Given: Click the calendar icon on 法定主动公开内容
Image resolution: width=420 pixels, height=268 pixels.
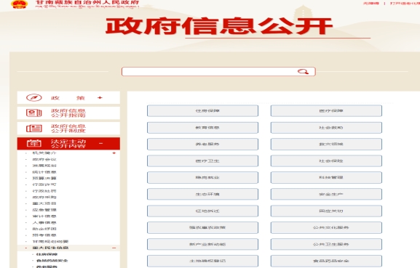Looking at the screenshot, I should point(34,144).
